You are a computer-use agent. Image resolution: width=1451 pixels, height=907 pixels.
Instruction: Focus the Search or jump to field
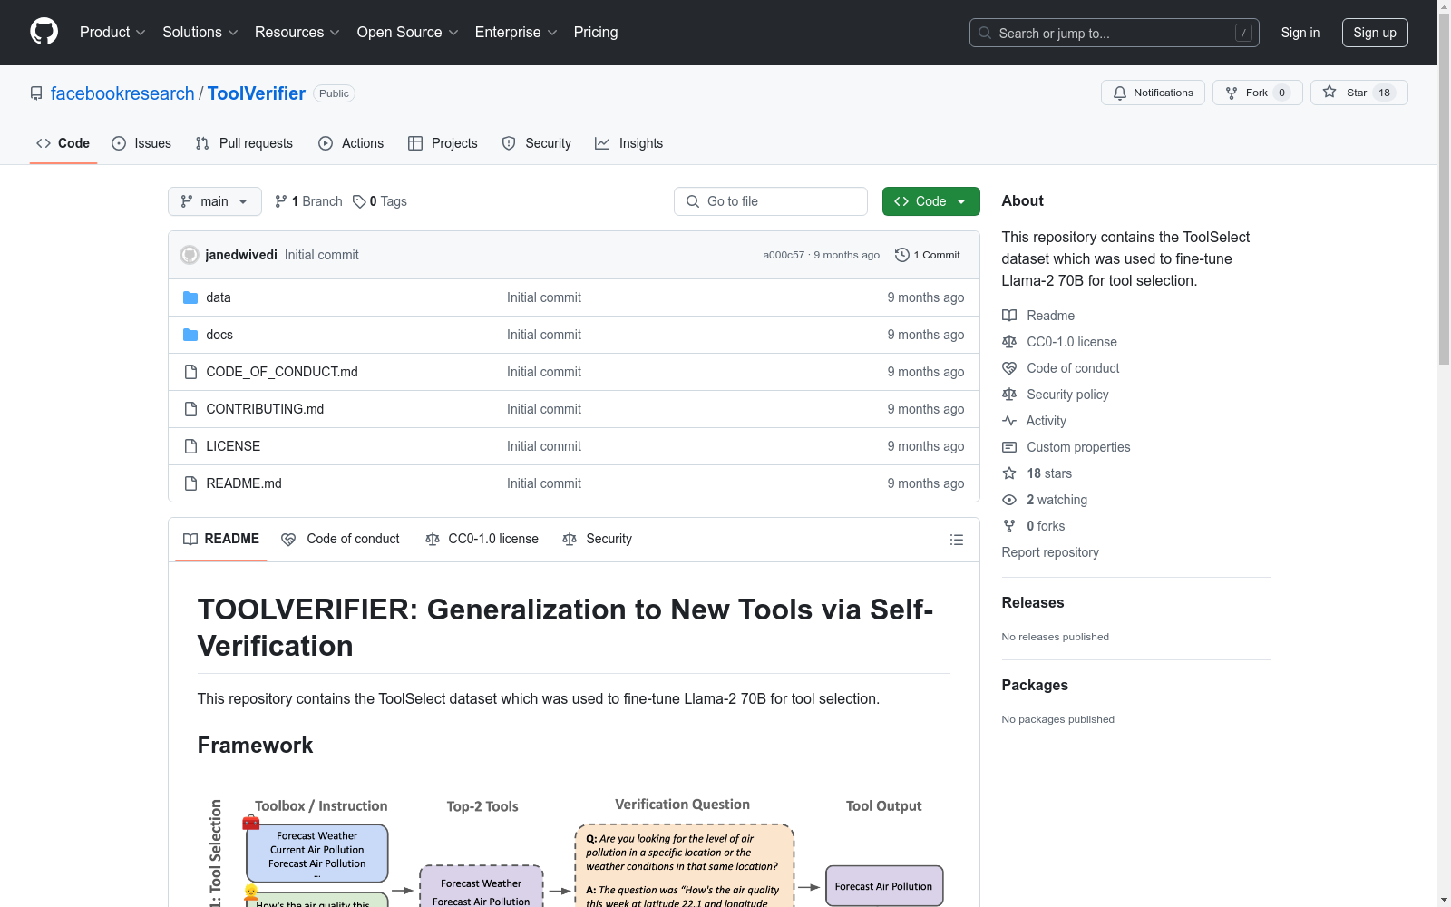coord(1115,33)
